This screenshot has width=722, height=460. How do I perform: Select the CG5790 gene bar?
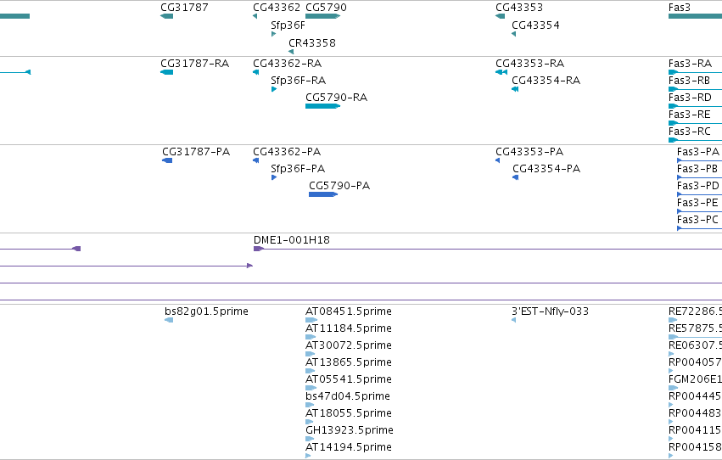pyautogui.click(x=322, y=16)
